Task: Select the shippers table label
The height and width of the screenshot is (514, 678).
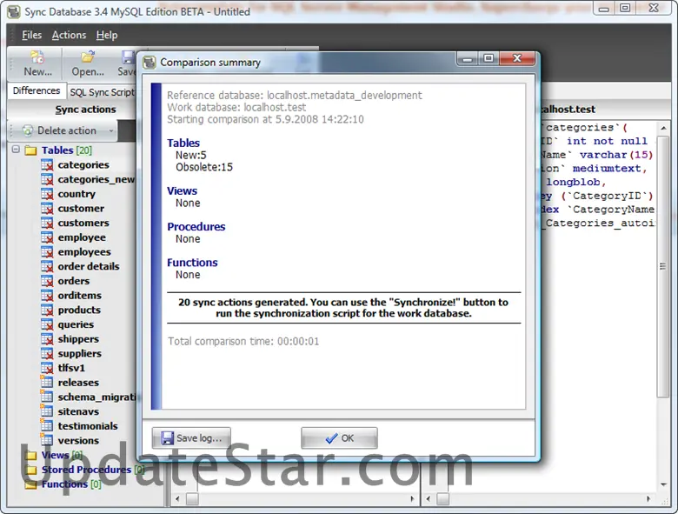Action: click(78, 339)
